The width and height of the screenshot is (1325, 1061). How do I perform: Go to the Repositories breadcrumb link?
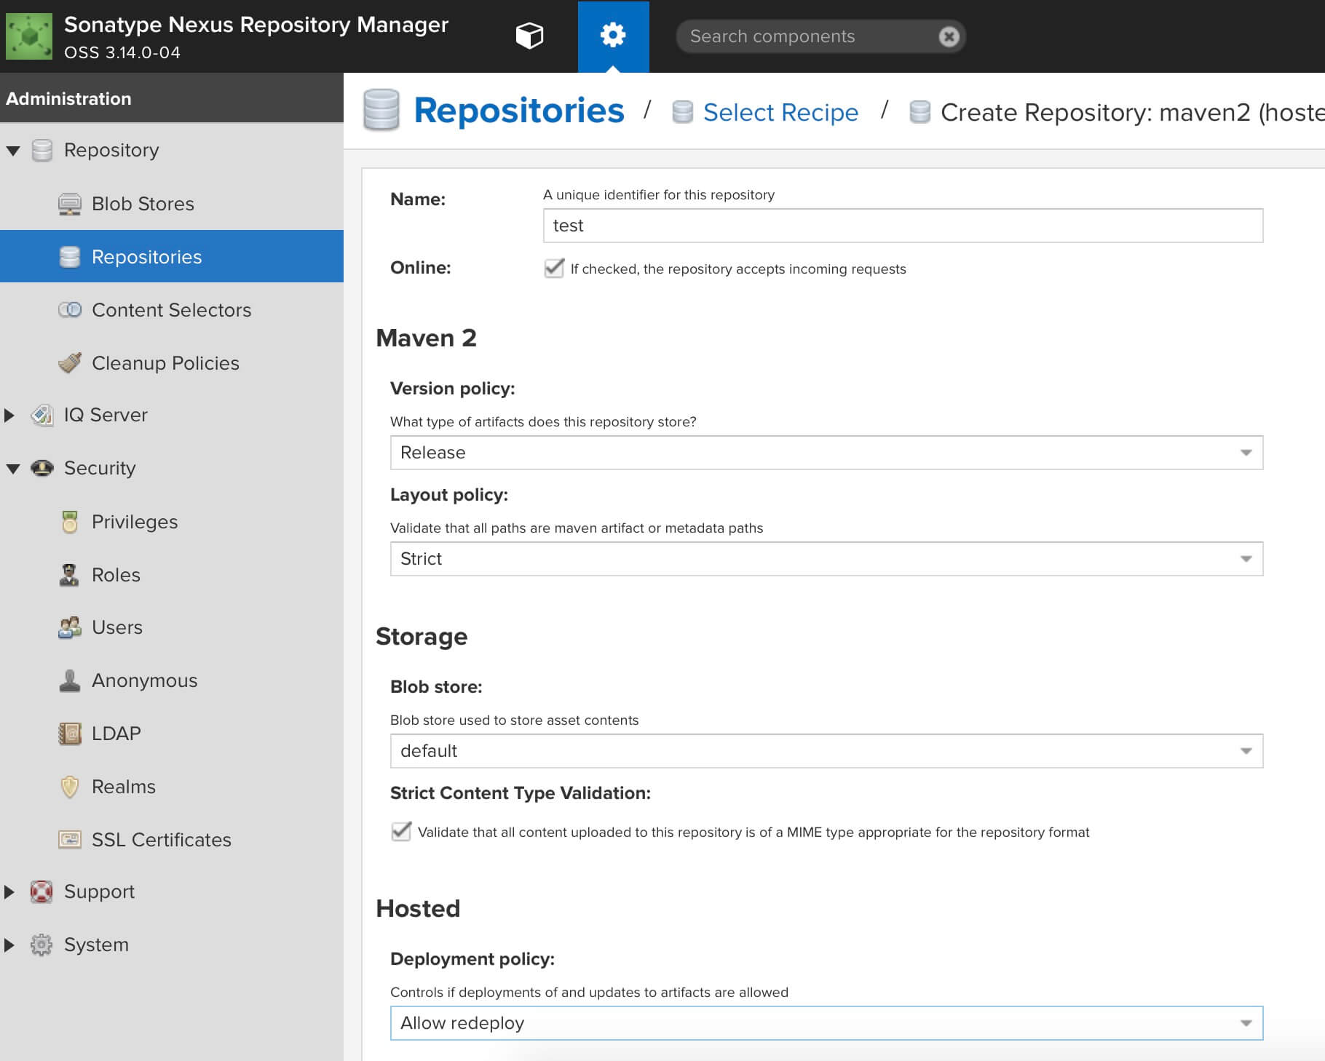click(518, 111)
